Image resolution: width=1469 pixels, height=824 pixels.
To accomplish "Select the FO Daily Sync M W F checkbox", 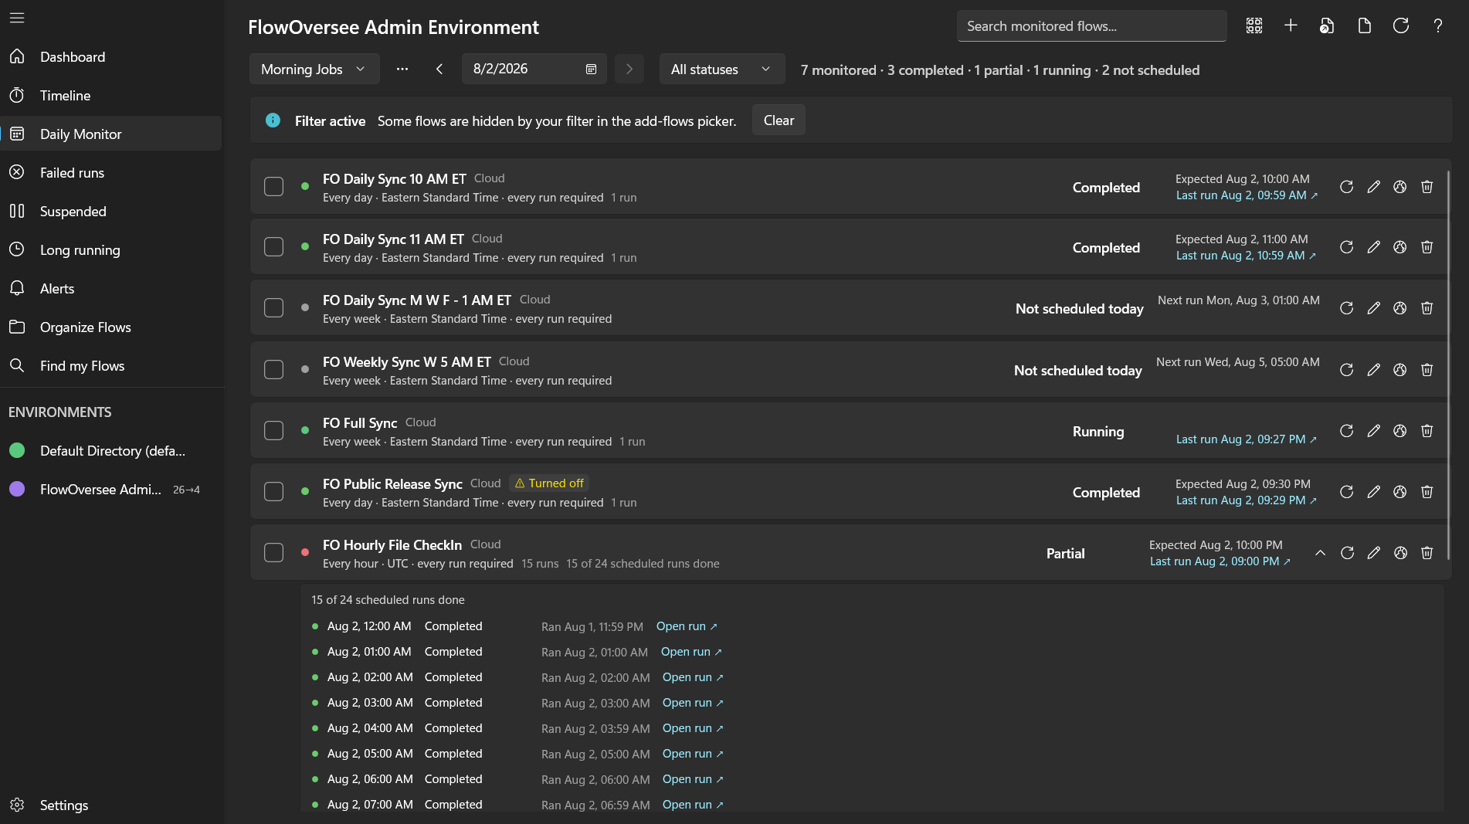I will tap(274, 308).
